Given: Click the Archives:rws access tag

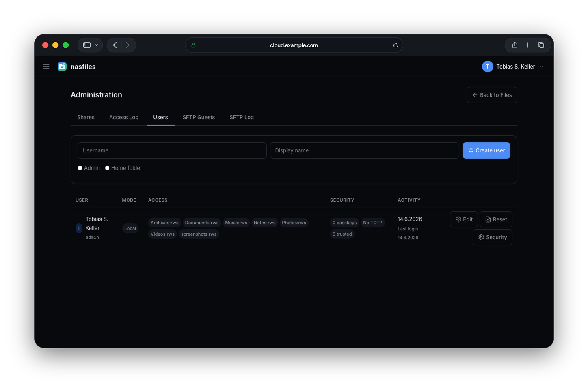Looking at the screenshot, I should 164,223.
